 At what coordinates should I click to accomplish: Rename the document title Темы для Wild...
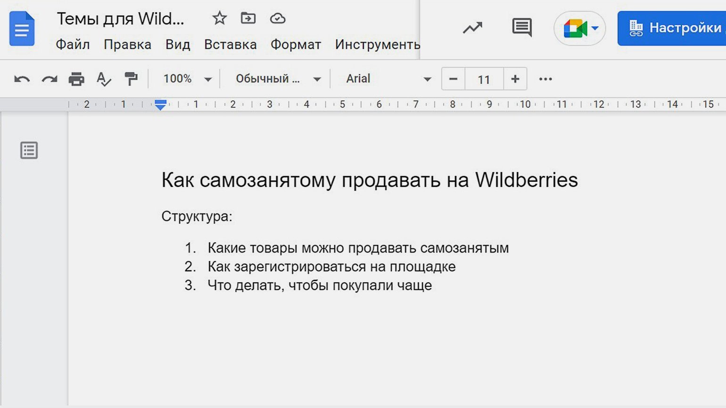(x=120, y=19)
